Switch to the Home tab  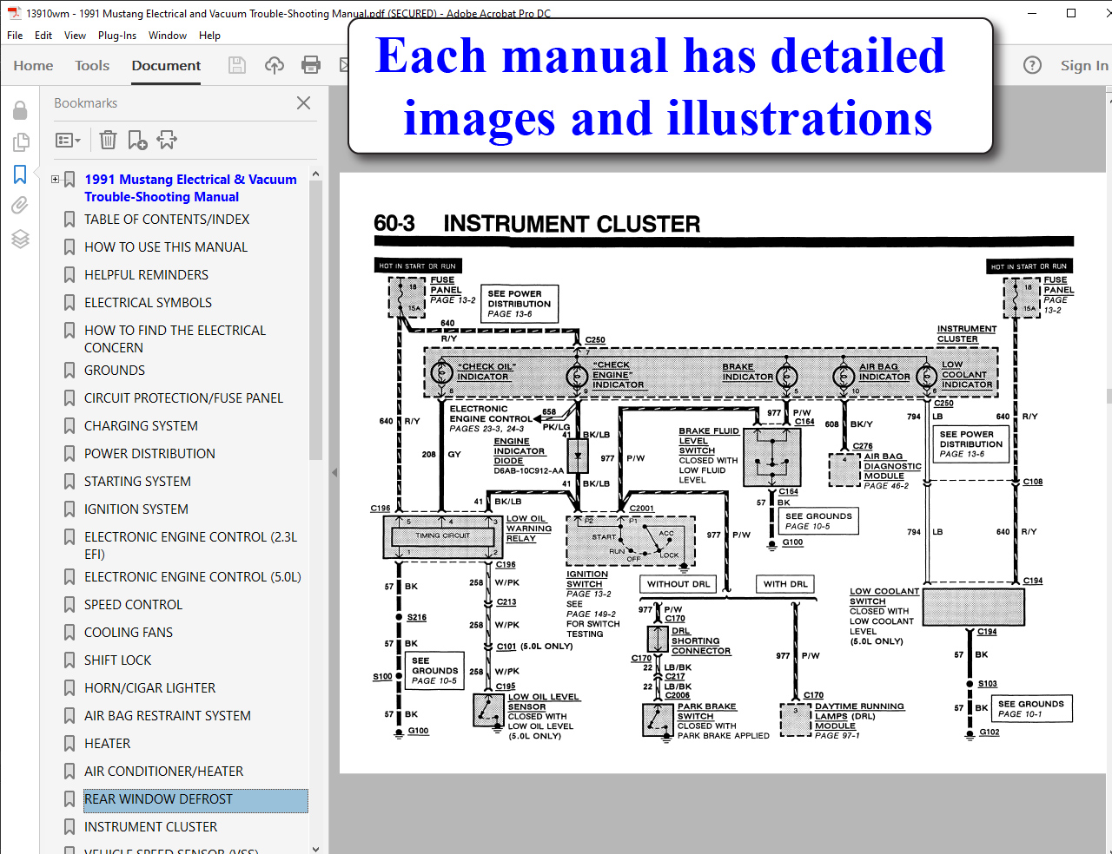(x=33, y=65)
